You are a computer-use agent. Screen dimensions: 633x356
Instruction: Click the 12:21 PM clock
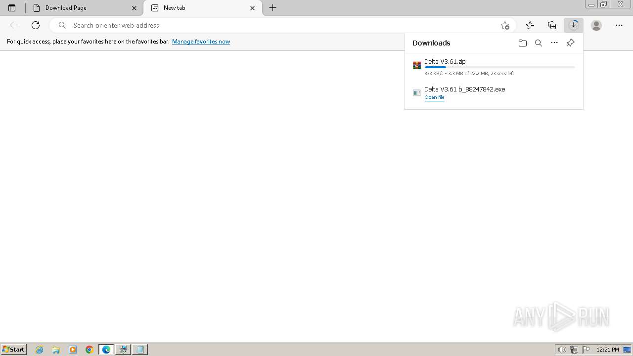coord(608,350)
